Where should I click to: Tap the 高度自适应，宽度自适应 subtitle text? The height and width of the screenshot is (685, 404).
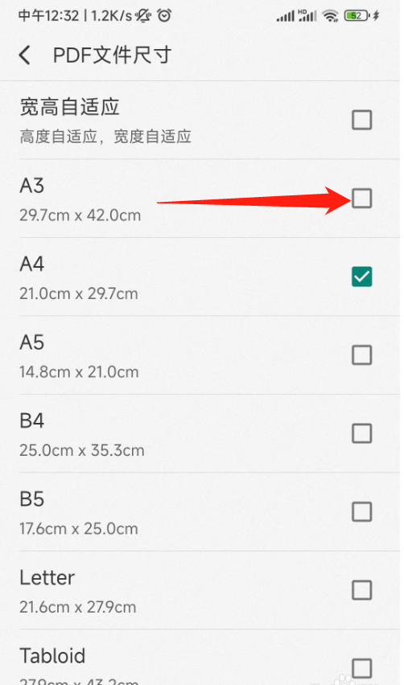[x=105, y=137]
